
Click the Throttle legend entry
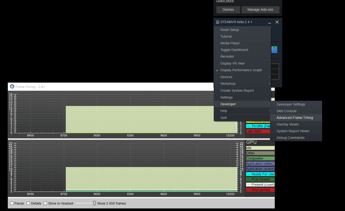click(258, 126)
